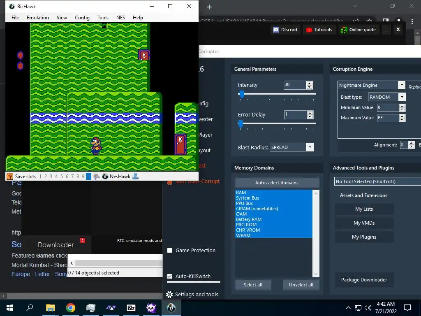
Task: Enable the Game Protection checkbox
Action: tap(170, 251)
